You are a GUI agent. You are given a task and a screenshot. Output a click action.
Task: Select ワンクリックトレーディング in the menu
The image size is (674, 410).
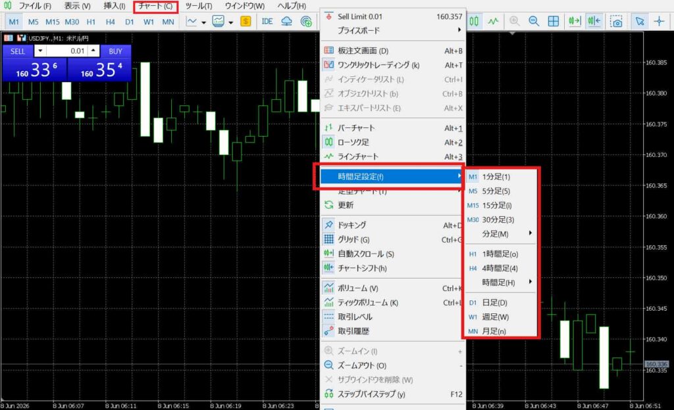pos(393,65)
